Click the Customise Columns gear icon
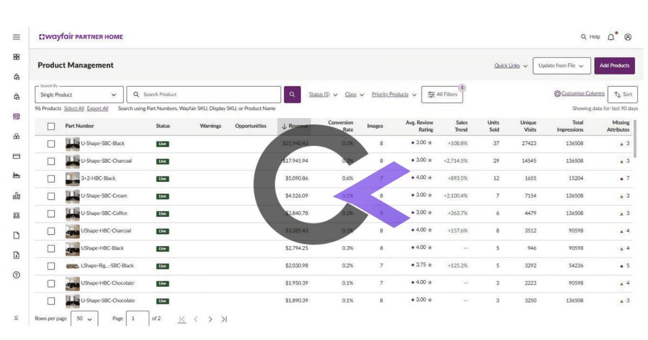 557,94
